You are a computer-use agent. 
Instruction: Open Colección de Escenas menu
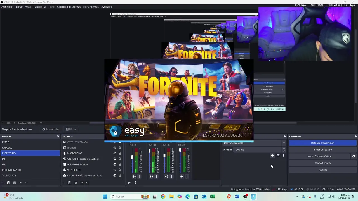pos(69,7)
